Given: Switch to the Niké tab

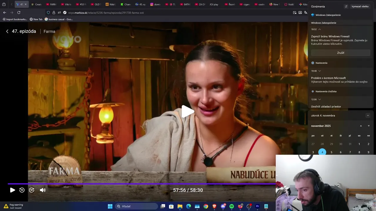Looking at the screenshot, I should 111,4.
